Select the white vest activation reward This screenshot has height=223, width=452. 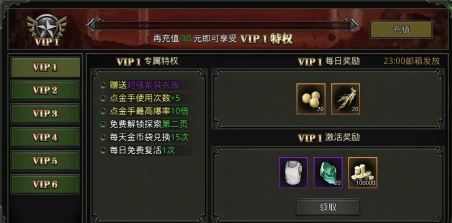(294, 172)
